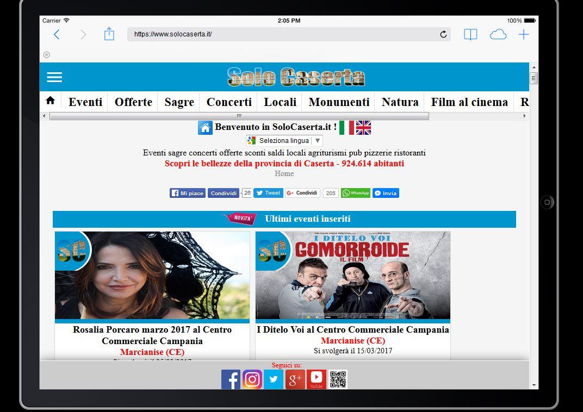583x412 pixels.
Task: Open the Offerte menu item
Action: 133,102
